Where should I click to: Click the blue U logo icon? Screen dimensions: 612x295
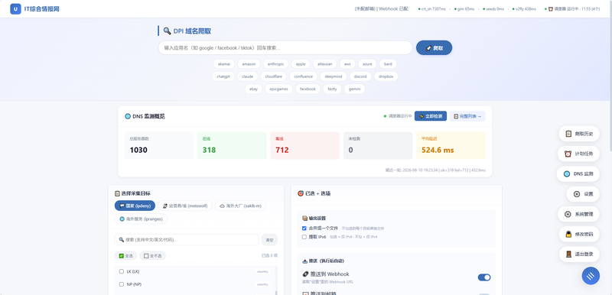15,9
